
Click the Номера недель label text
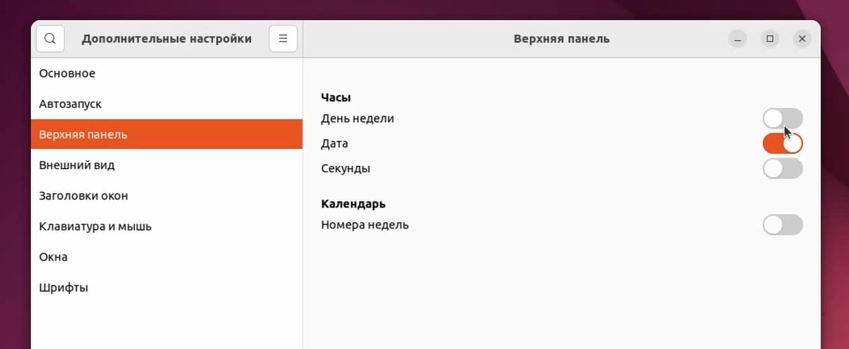[x=365, y=225]
